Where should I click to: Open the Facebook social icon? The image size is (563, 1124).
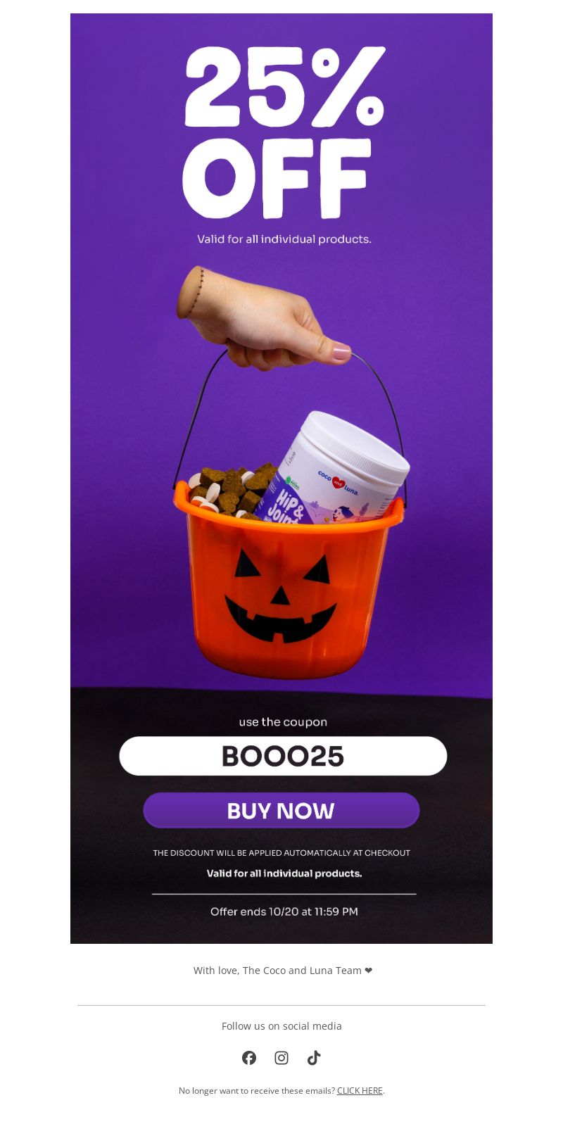click(x=249, y=1058)
